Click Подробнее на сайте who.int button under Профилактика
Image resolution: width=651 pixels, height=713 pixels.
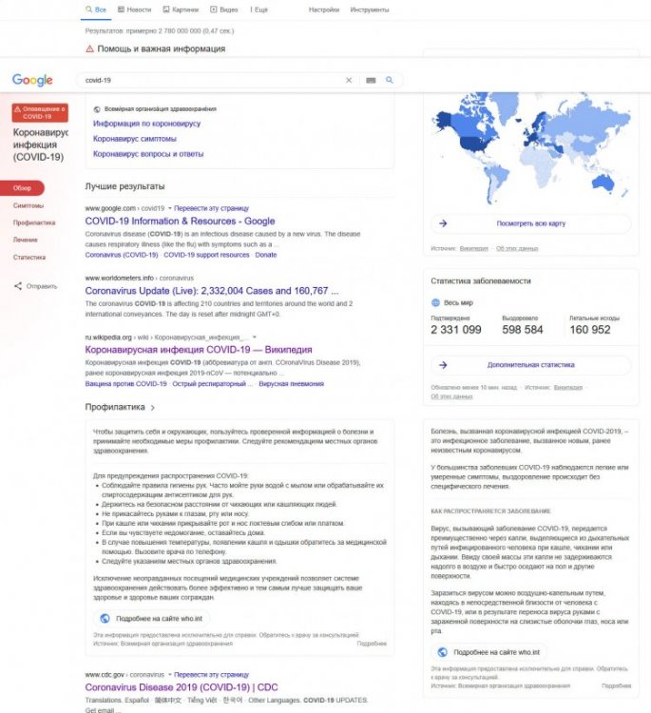(x=152, y=619)
